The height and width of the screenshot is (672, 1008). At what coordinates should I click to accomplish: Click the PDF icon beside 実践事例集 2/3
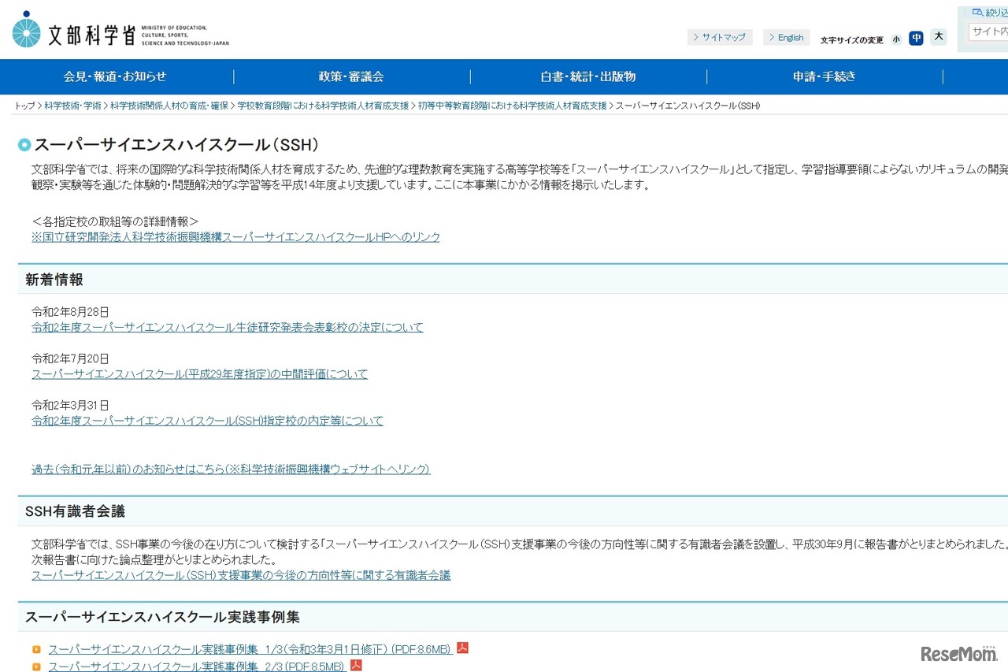pos(355,666)
